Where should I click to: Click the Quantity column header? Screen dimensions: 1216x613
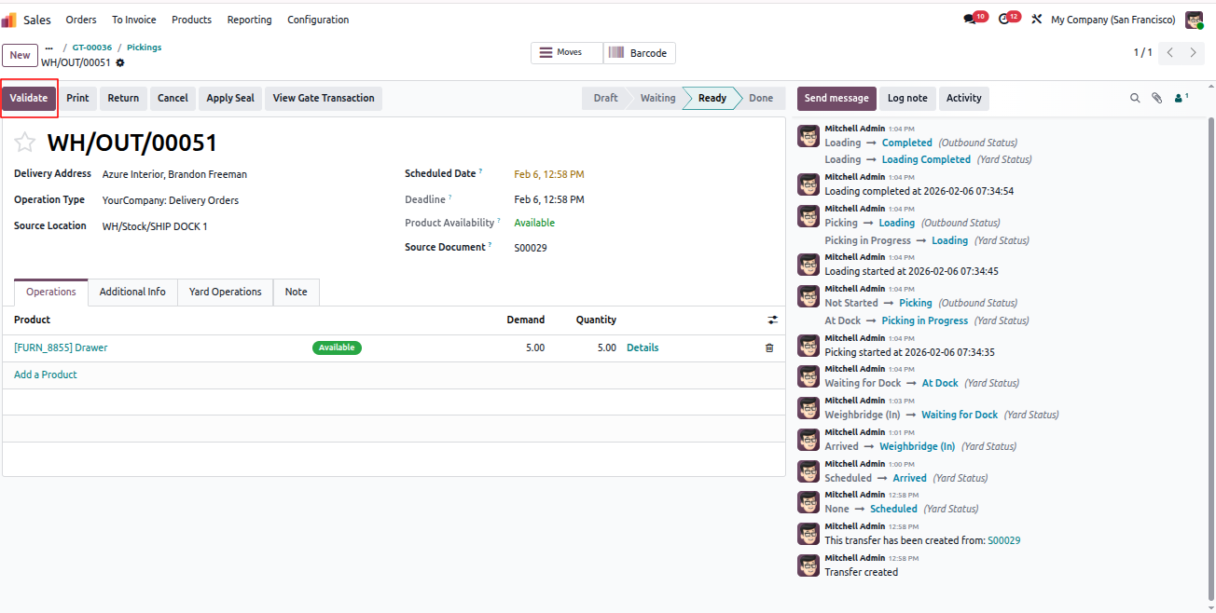coord(596,320)
